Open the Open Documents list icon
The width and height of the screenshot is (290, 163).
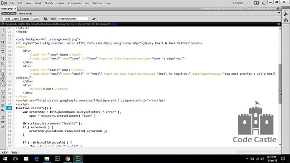point(3,30)
